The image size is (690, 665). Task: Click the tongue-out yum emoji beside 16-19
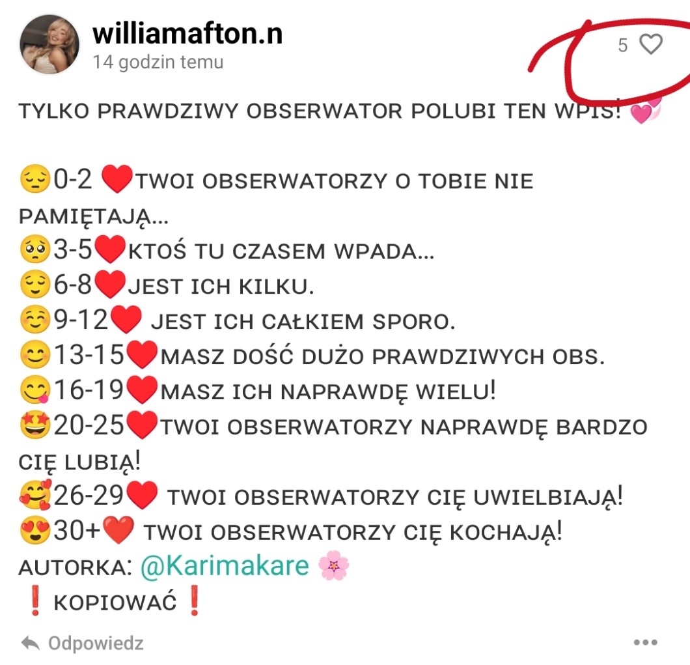click(x=34, y=389)
